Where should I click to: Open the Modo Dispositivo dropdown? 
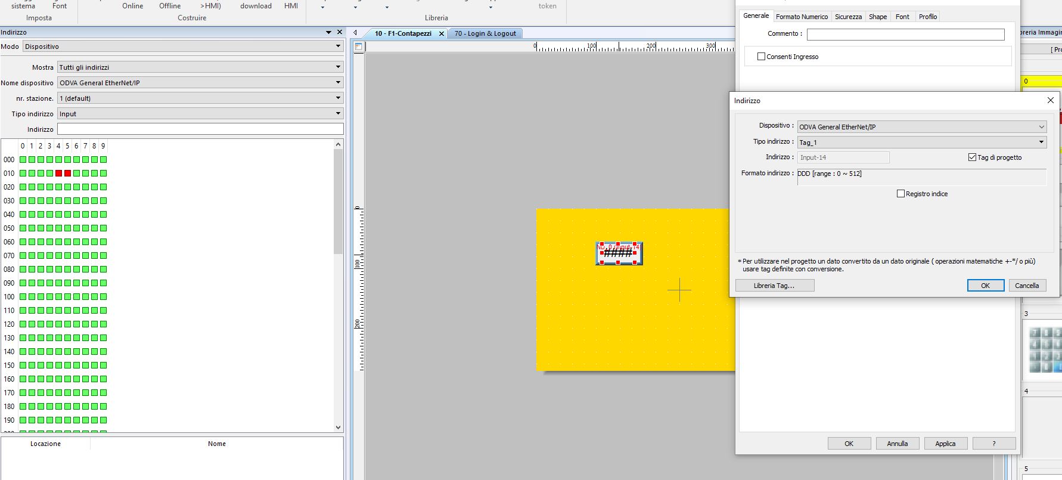tap(182, 47)
